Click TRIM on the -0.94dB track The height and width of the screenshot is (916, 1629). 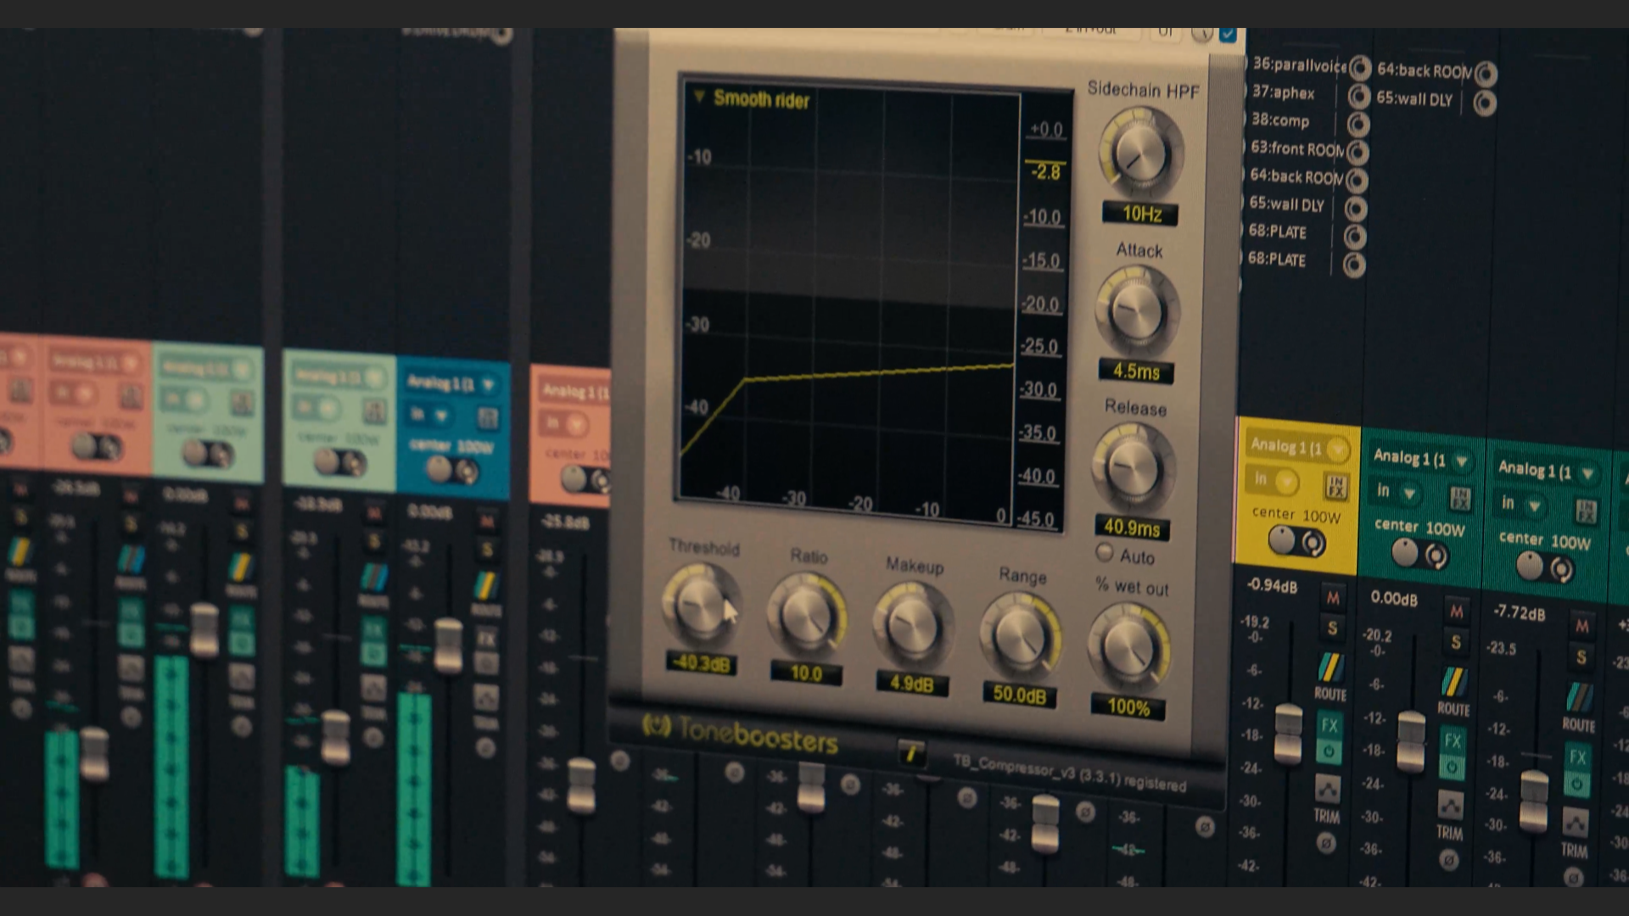(x=1326, y=816)
